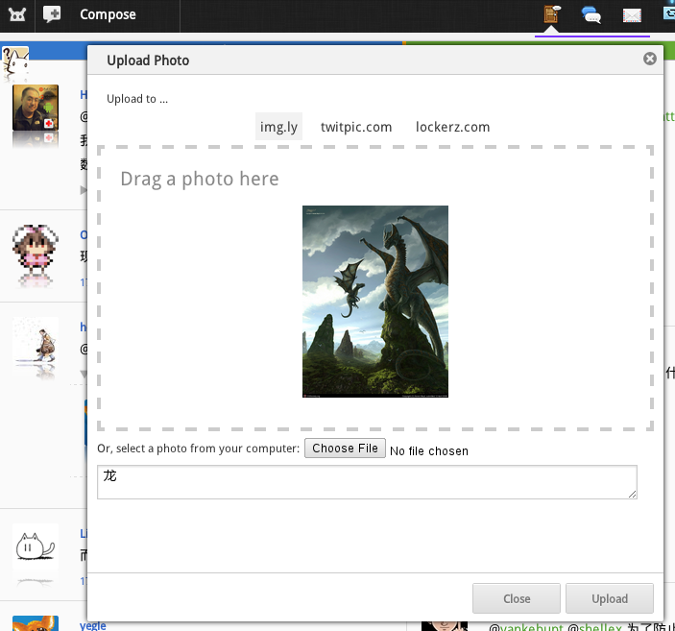Click the Choose File button
Viewport: 675px width, 631px height.
click(x=345, y=449)
